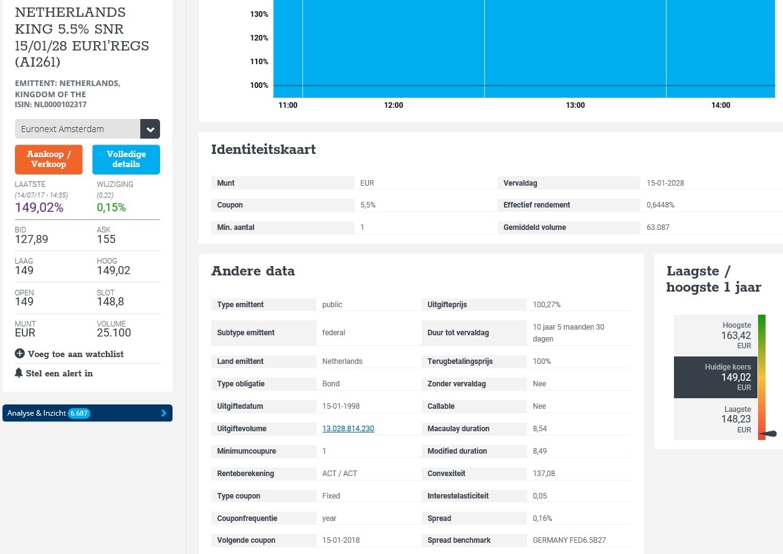
Task: Click the green-to-red price range bar
Action: tap(761, 377)
